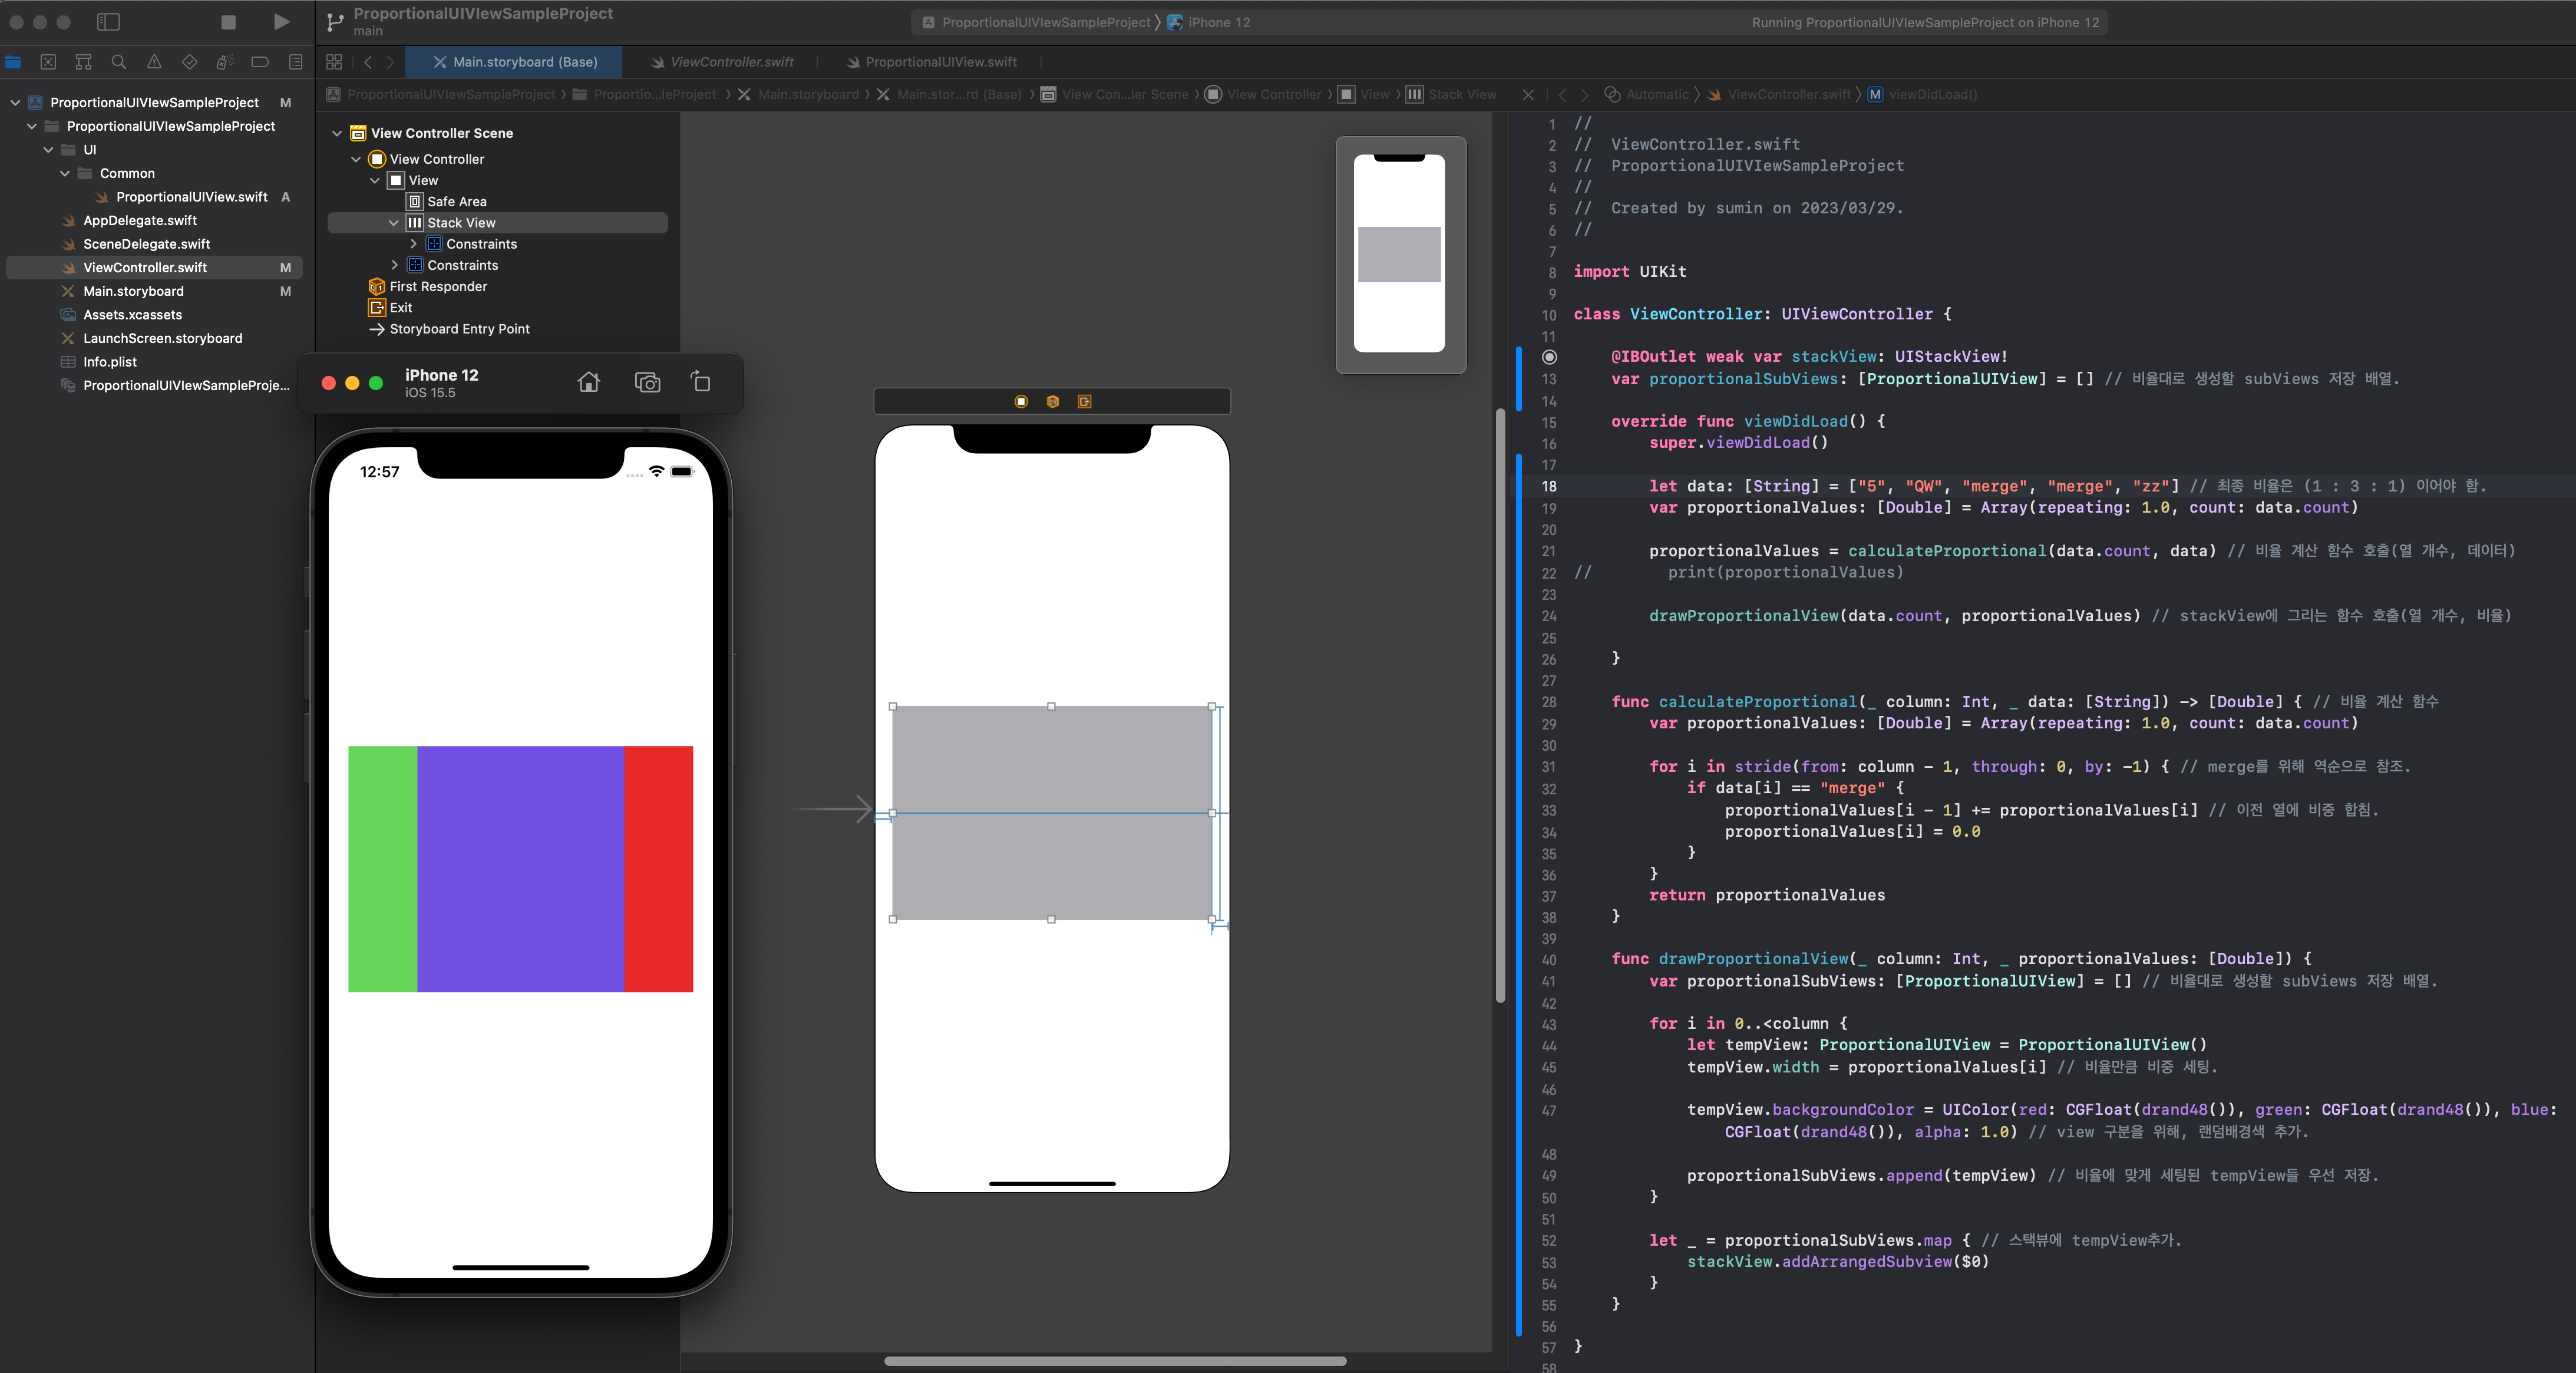Collapse the Stack View outline item
Image resolution: width=2576 pixels, height=1373 pixels.
coord(394,223)
